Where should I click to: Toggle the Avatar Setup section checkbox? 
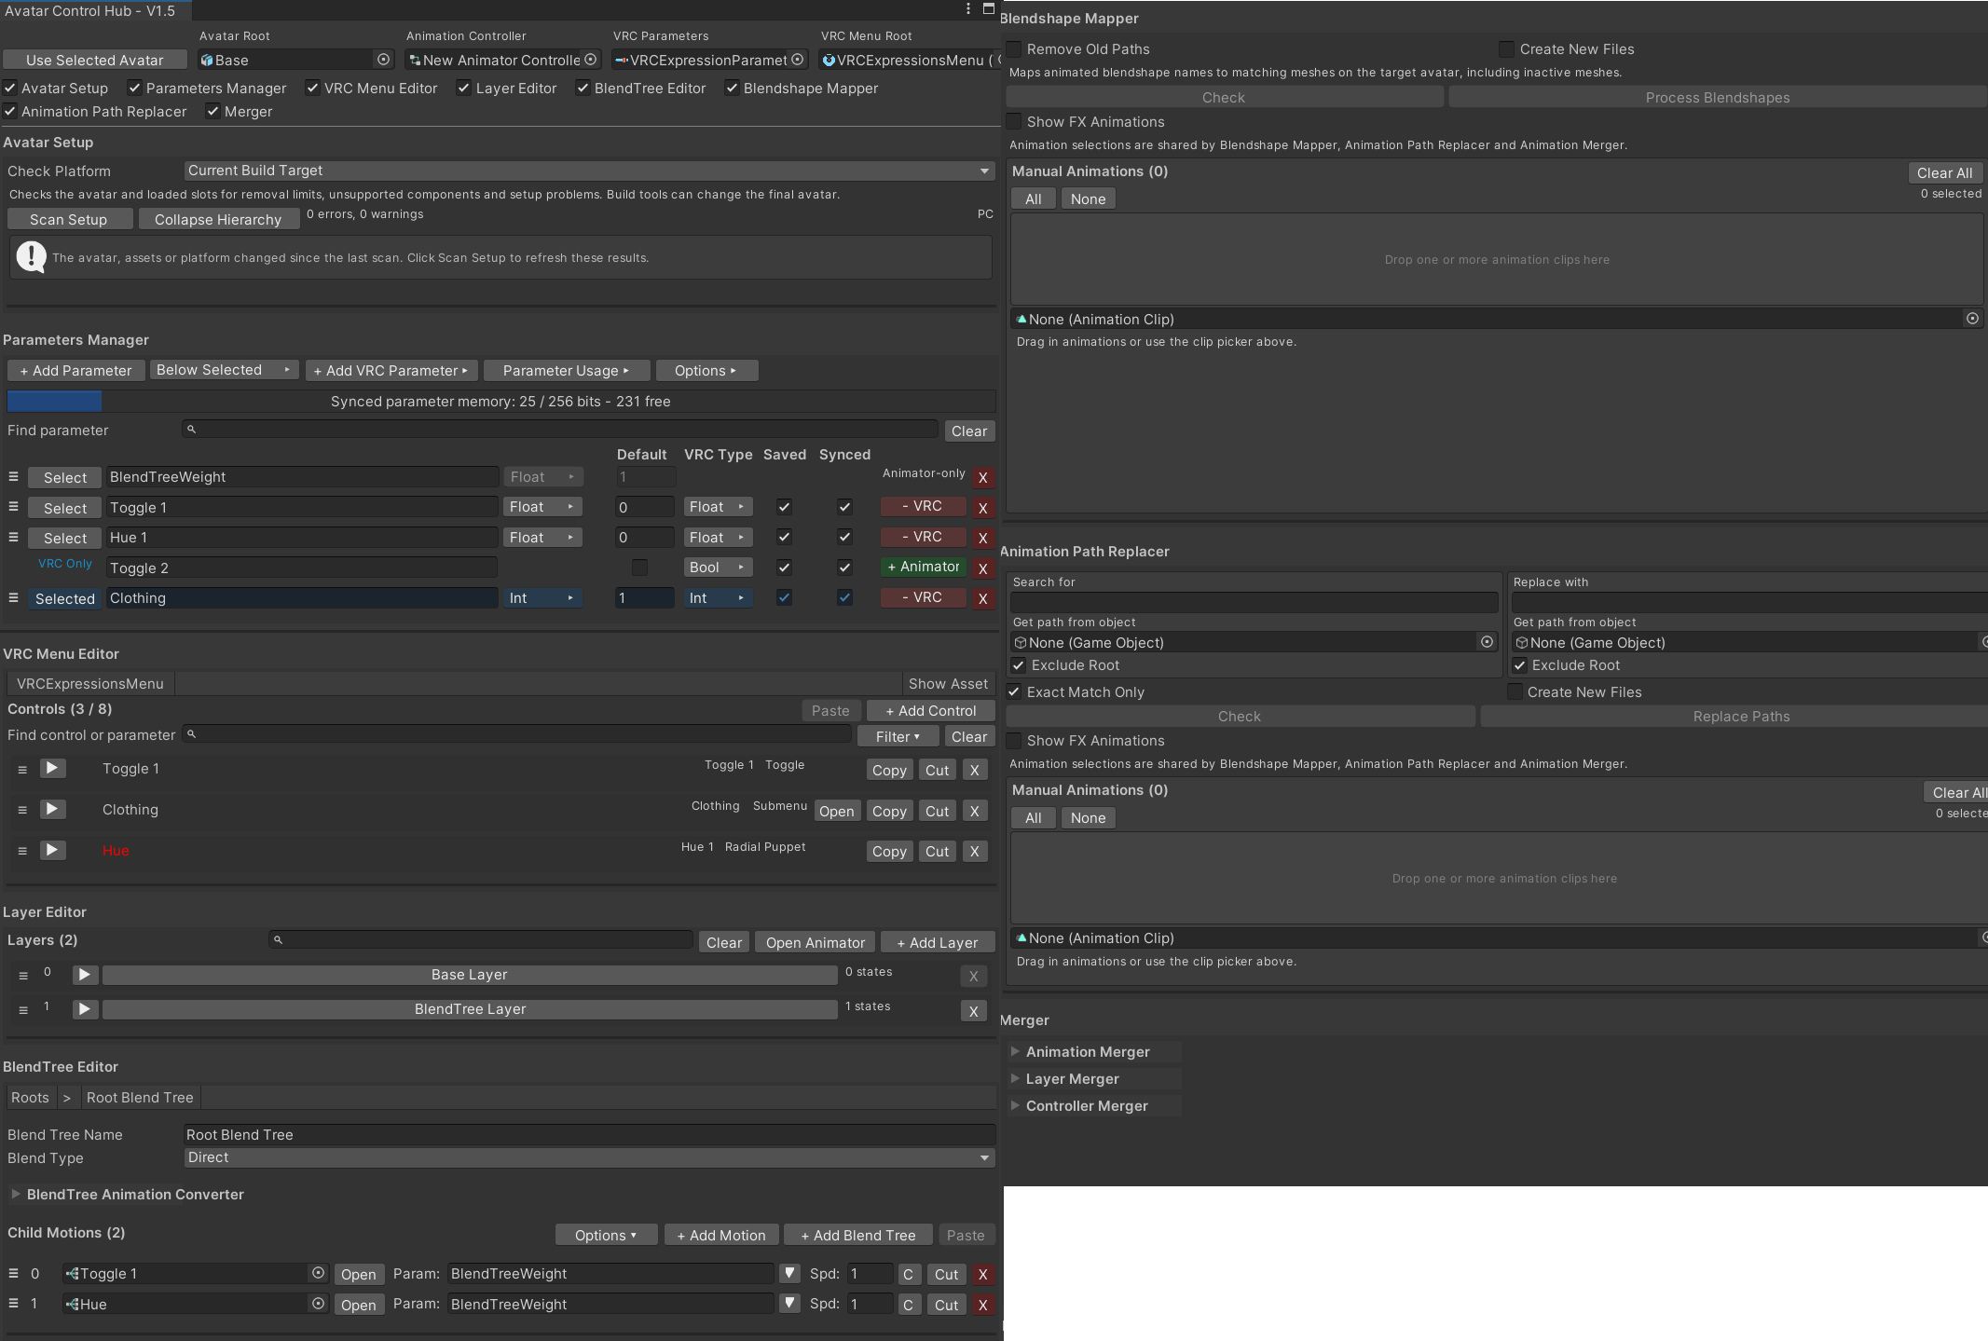(10, 88)
